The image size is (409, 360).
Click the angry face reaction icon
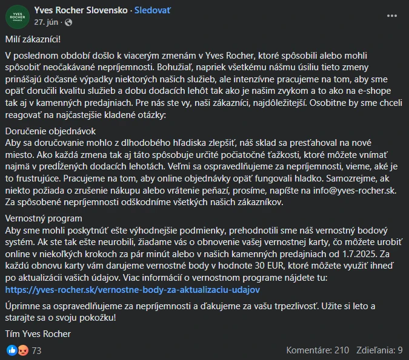[x=23, y=350]
